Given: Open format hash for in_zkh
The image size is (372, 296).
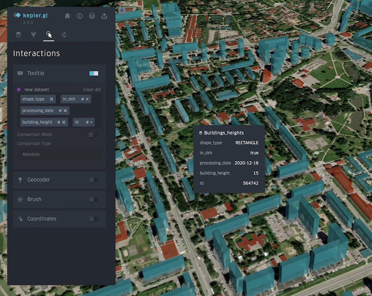Looking at the screenshot, I should (x=82, y=99).
